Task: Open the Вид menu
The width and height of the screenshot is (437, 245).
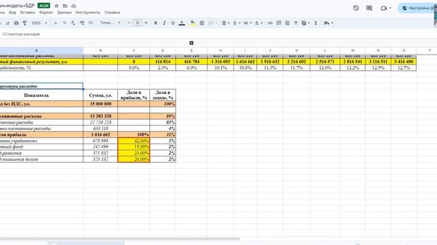Action: click(12, 12)
